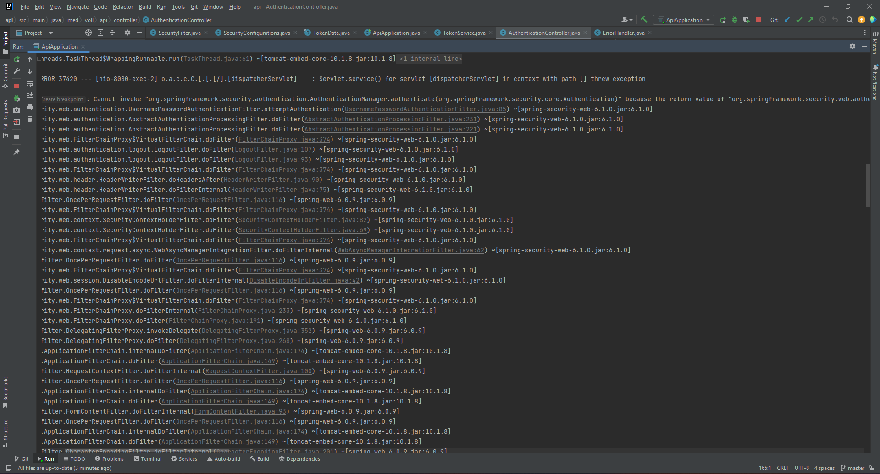This screenshot has height=474, width=880.
Task: Open Run panel settings gear
Action: [x=852, y=46]
